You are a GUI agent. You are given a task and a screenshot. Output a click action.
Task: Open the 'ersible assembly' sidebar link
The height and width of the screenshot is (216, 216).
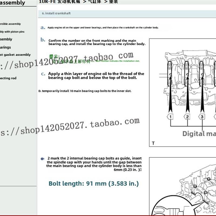[x=10, y=24]
